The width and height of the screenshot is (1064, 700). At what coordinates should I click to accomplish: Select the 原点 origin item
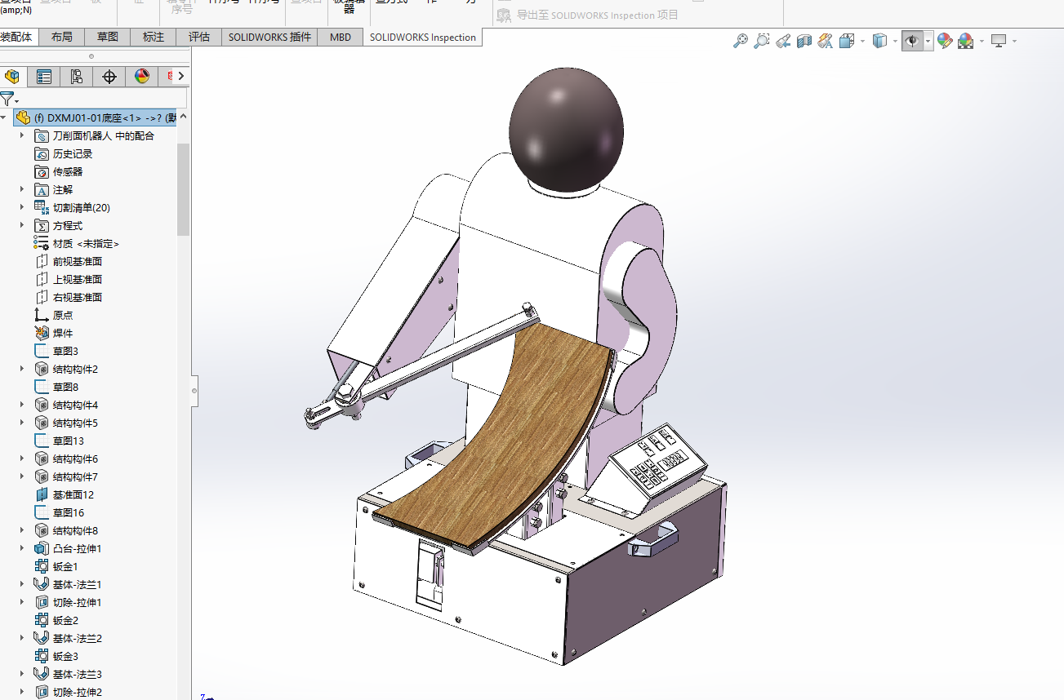63,315
